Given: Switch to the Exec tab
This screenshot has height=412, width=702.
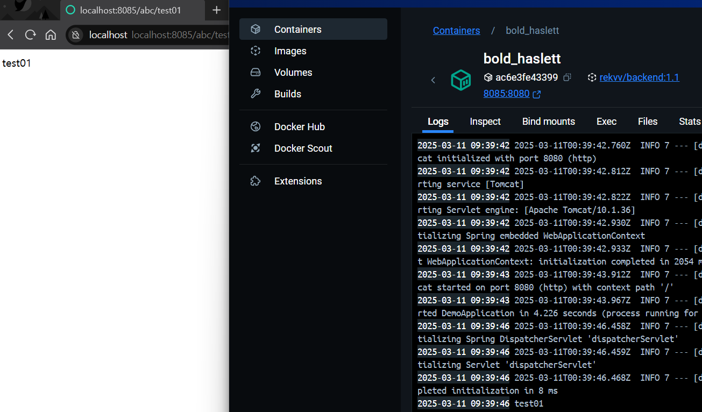Looking at the screenshot, I should (606, 122).
